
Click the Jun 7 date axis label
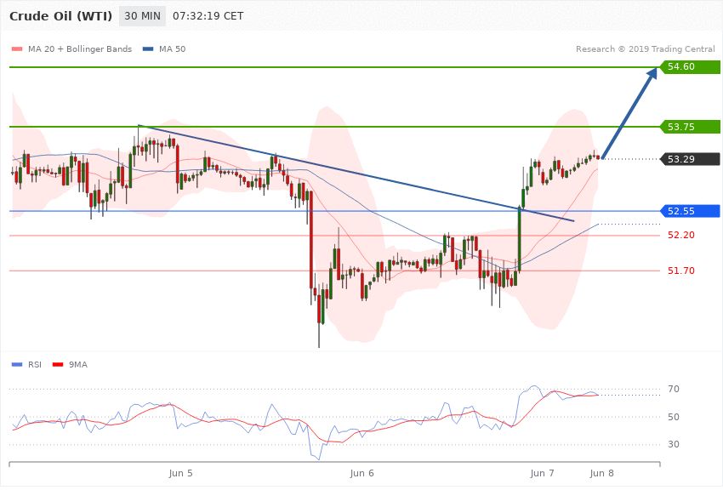click(543, 473)
